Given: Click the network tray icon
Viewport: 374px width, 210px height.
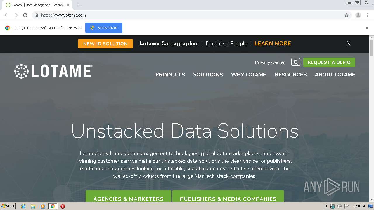Looking at the screenshot, I should 332,206.
